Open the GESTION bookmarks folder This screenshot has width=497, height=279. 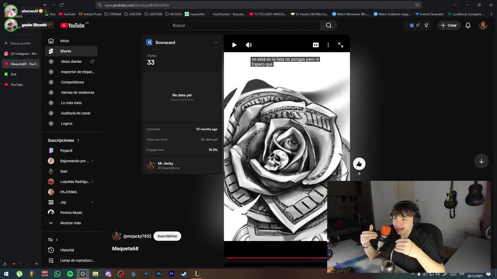[x=153, y=14]
